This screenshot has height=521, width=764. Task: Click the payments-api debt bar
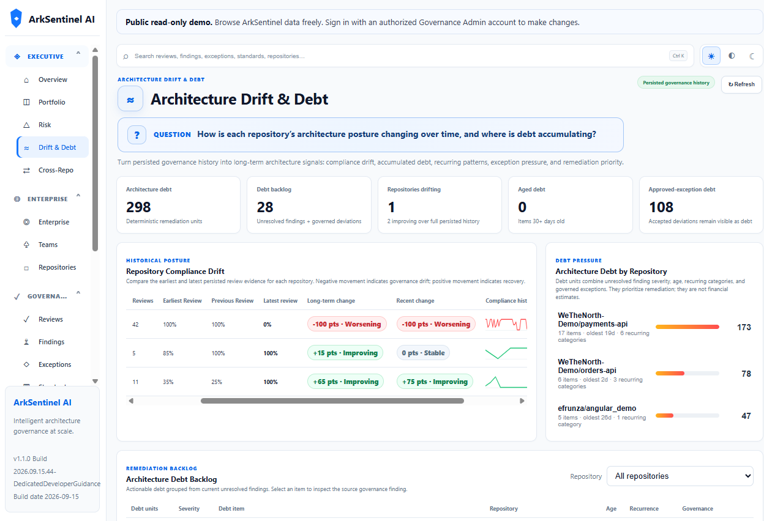point(687,327)
